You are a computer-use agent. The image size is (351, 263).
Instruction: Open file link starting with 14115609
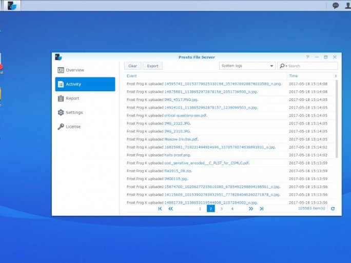(x=222, y=195)
